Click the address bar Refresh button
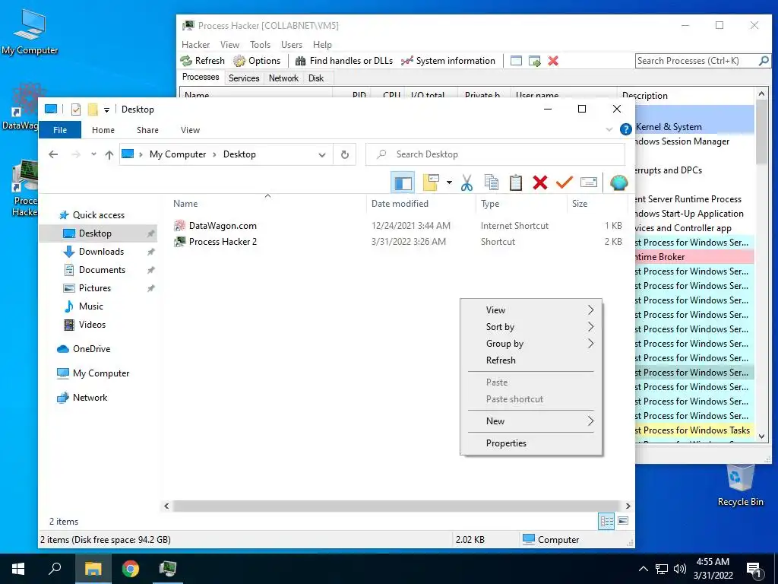 point(344,154)
